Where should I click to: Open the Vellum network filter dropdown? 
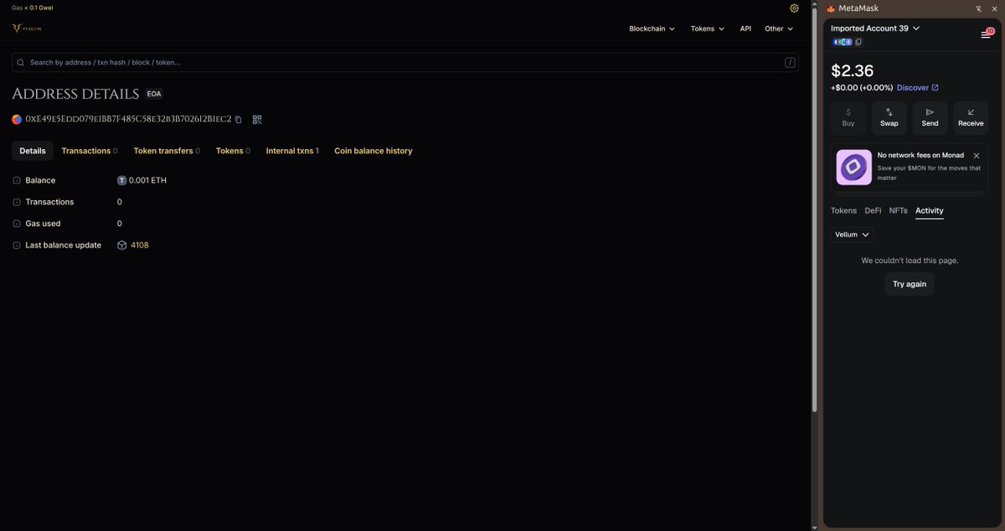pyautogui.click(x=853, y=235)
